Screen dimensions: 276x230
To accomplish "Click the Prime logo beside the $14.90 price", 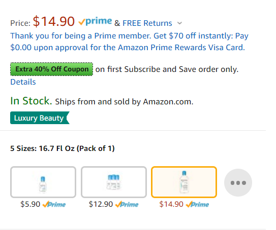I will [x=95, y=21].
